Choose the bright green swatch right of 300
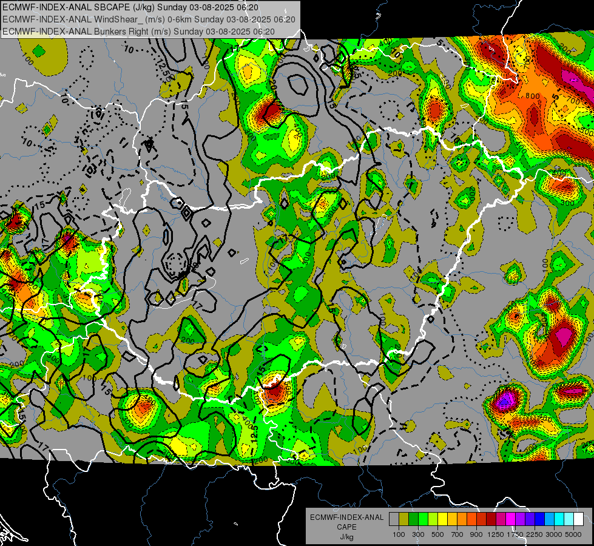The image size is (594, 546). coord(423,519)
